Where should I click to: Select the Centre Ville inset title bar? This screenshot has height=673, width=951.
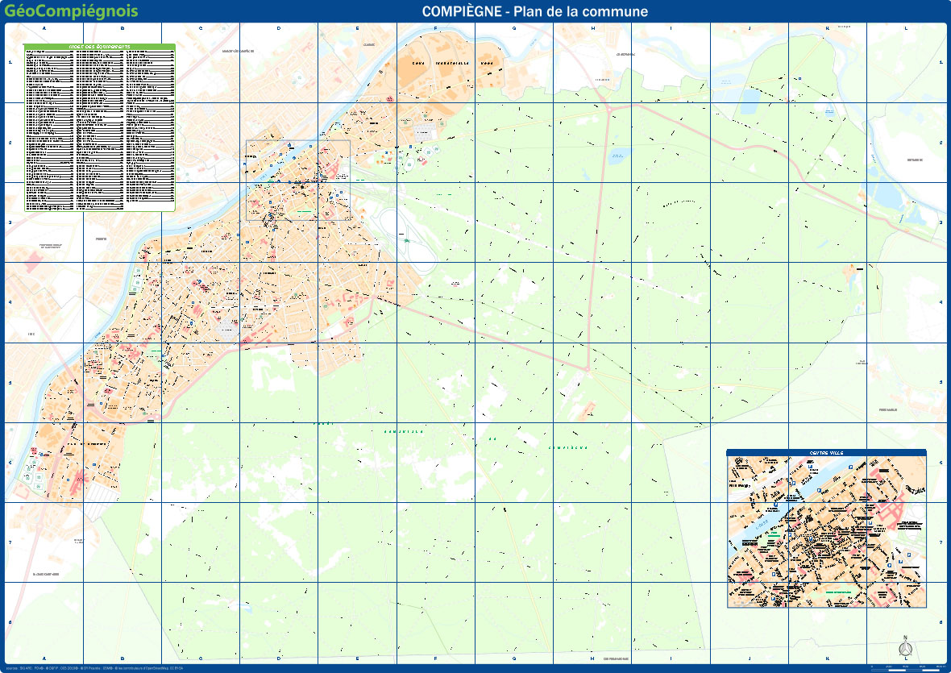click(826, 453)
